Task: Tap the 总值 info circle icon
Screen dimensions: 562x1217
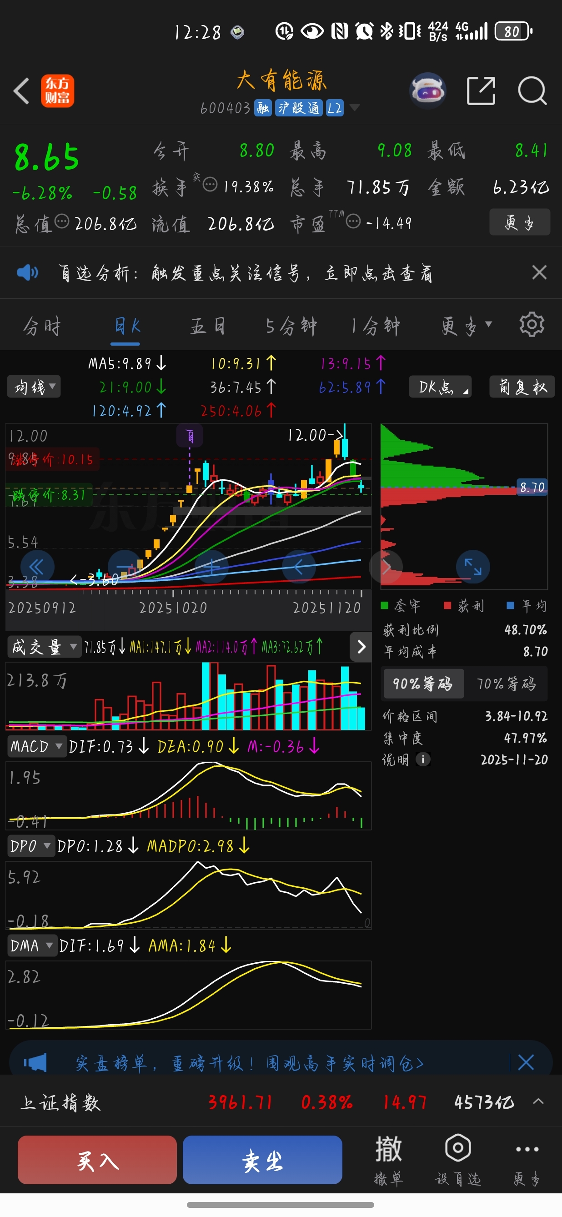Action: pyautogui.click(x=61, y=221)
